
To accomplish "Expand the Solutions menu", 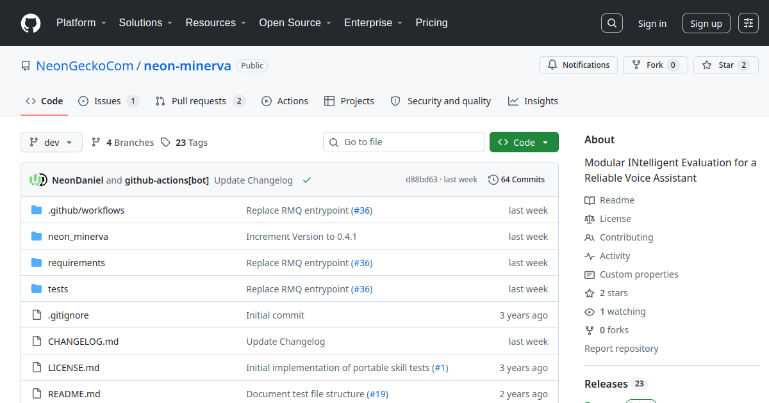I will pos(145,22).
